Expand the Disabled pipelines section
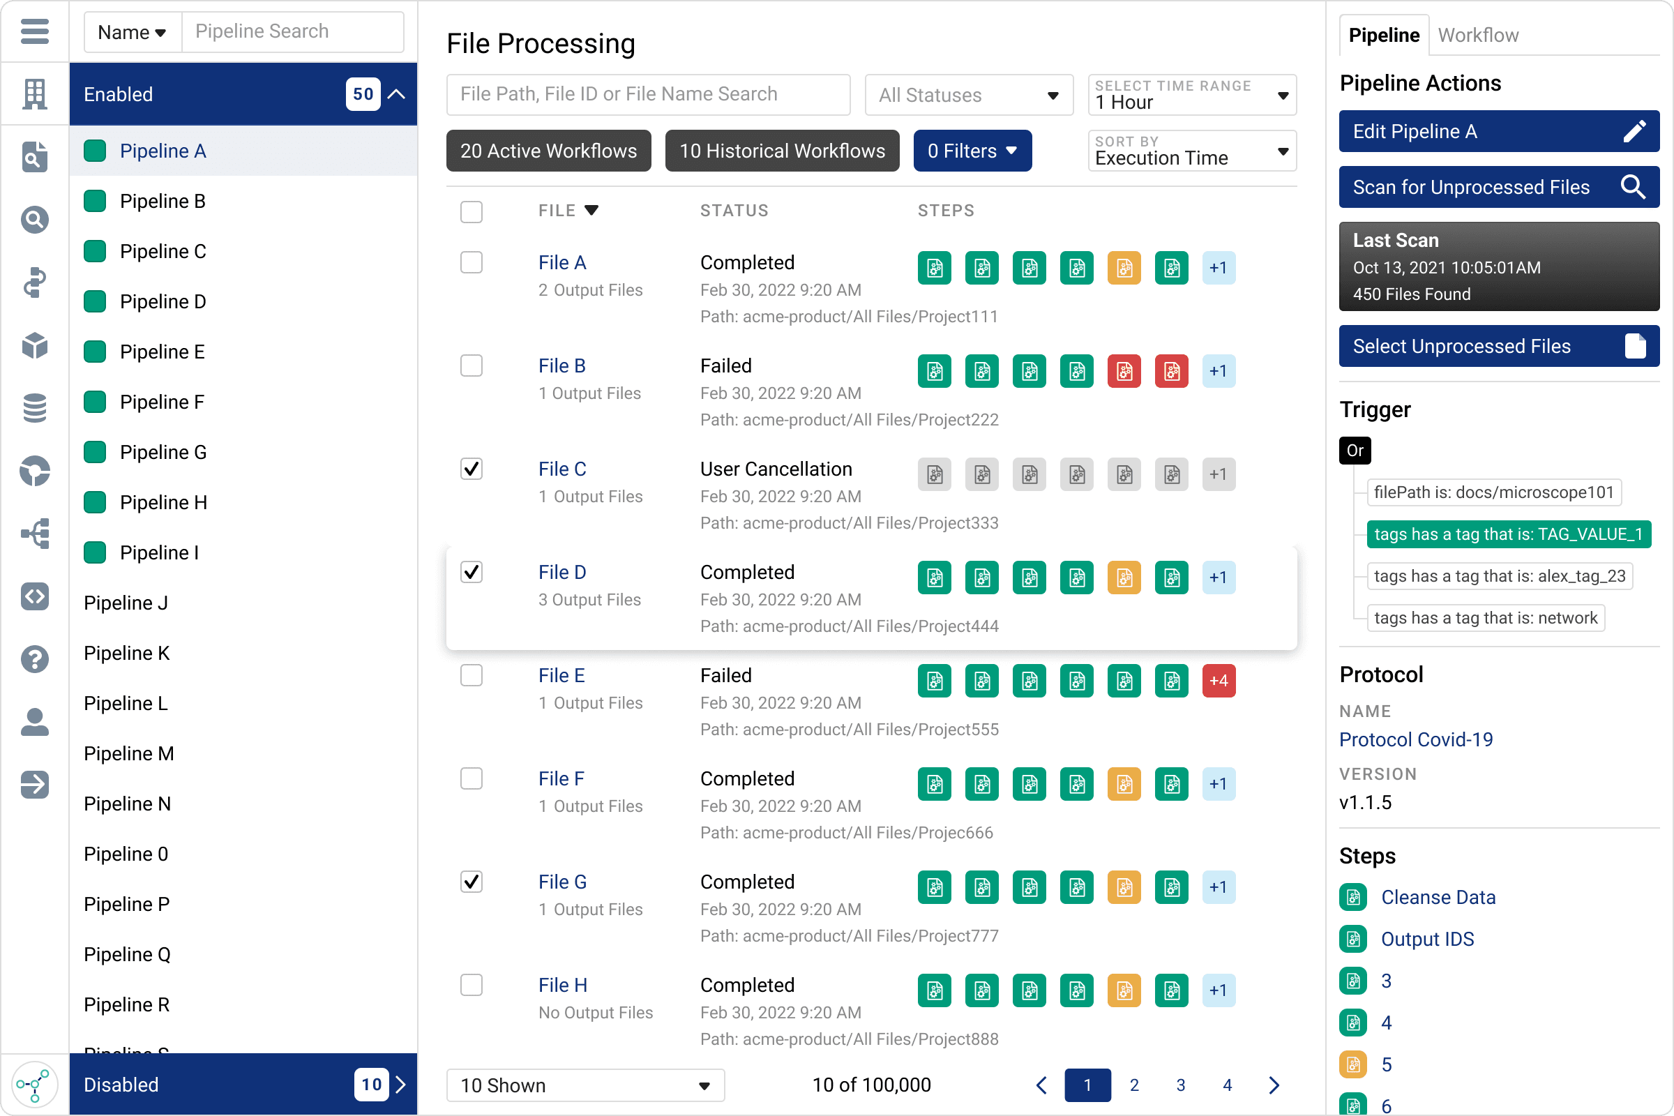The image size is (1674, 1116). click(243, 1085)
